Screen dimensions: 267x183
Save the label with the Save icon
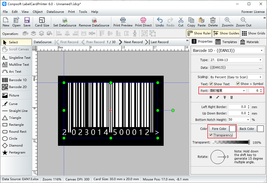27,22
